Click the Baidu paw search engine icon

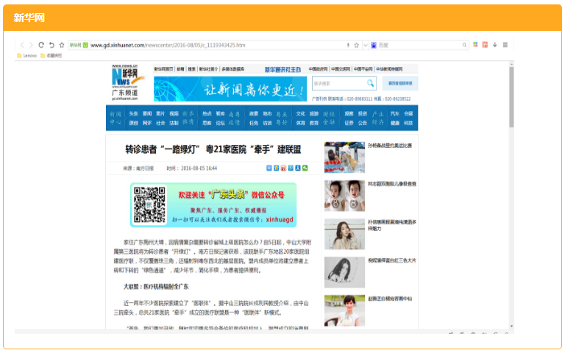point(374,45)
